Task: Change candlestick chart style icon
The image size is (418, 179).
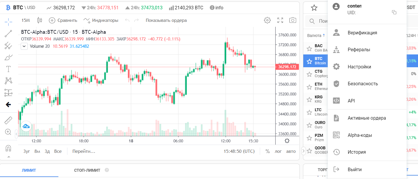Action: 40,20
